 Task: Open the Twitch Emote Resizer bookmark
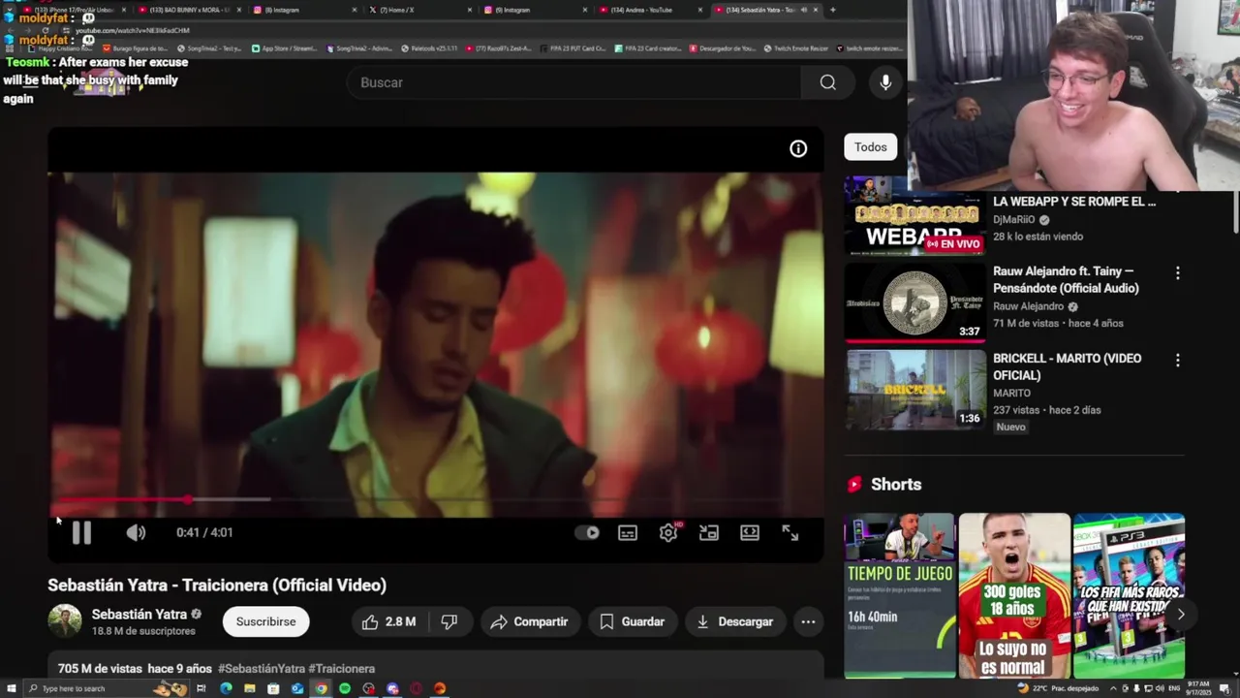[796, 48]
